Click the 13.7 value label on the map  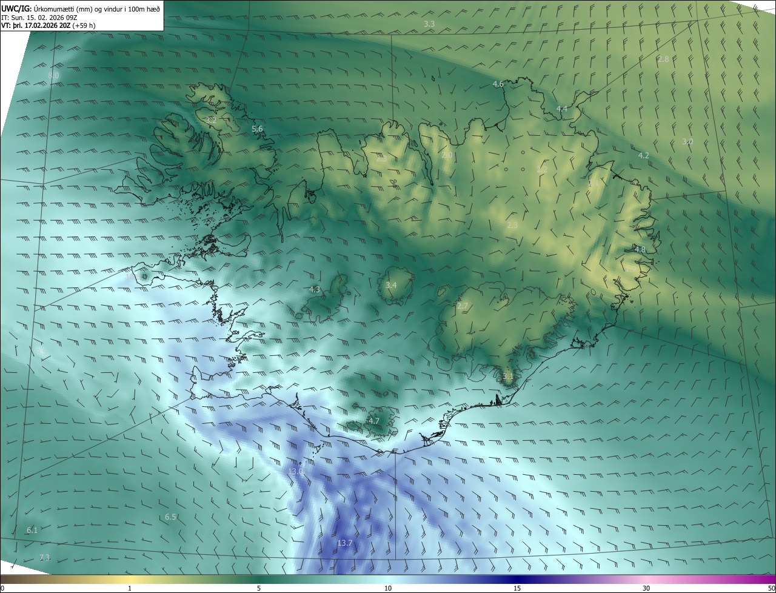pos(345,543)
